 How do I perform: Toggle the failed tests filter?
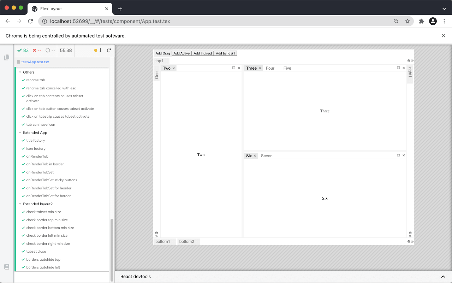(x=36, y=50)
